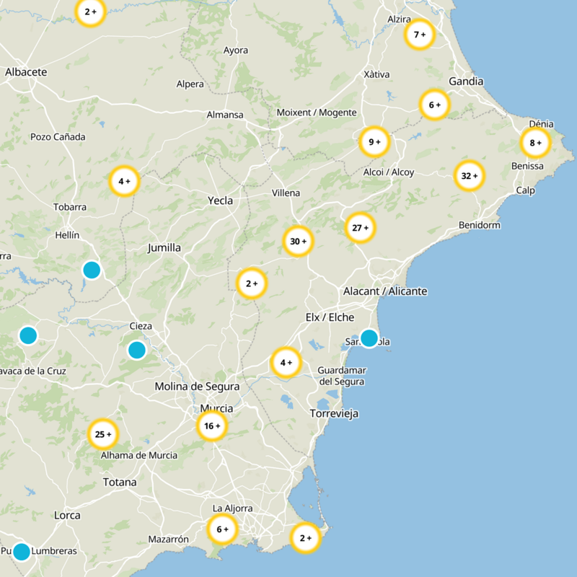Click the Elx / Elche label
Viewport: 577px width, 577px height.
click(330, 317)
